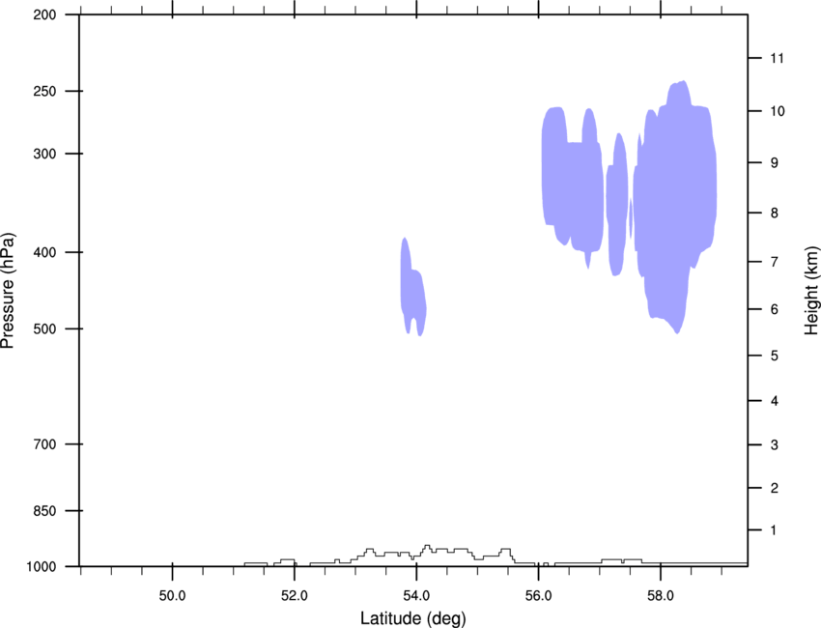Click the 50.0 latitude label

172,596
